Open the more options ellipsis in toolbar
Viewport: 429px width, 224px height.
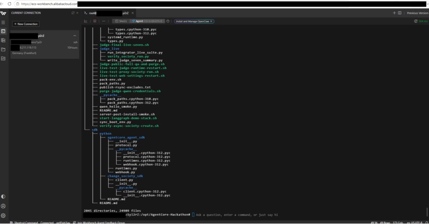tap(103, 21)
